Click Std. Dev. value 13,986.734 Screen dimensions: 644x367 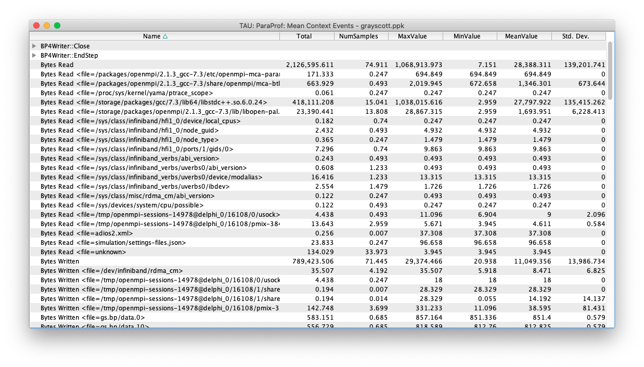click(587, 261)
